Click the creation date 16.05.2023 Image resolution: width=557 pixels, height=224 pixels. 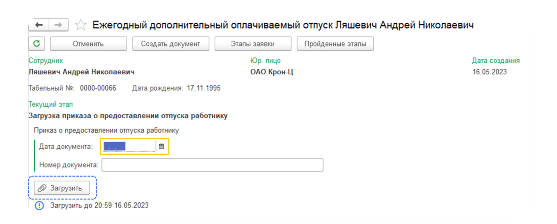pos(489,72)
